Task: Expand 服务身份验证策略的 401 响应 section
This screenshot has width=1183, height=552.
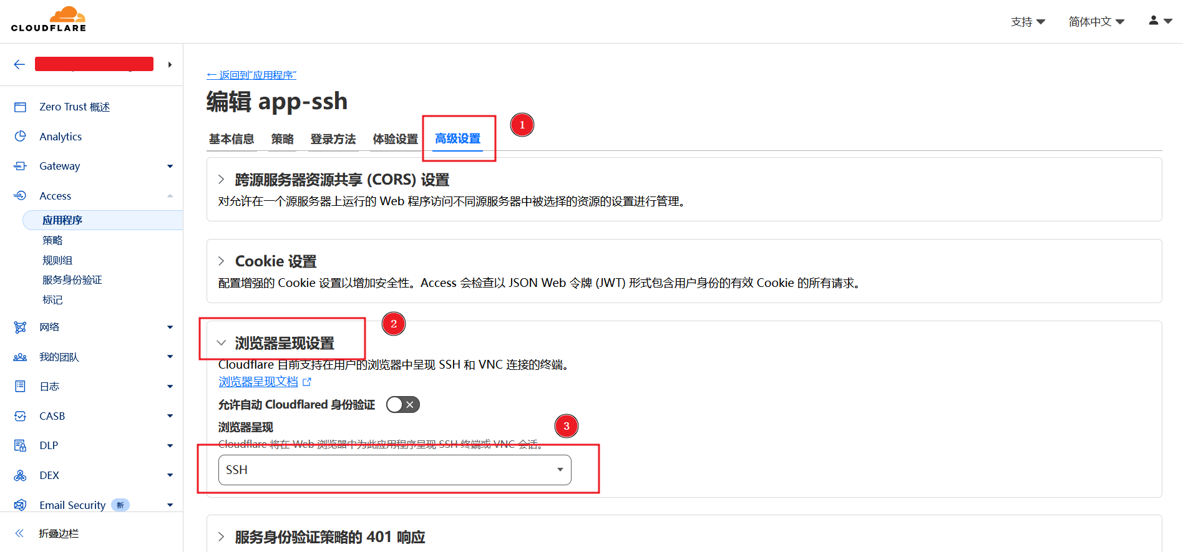Action: coord(221,537)
